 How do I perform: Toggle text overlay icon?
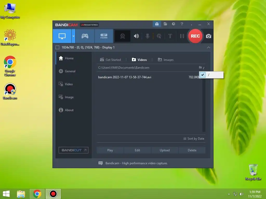170,36
